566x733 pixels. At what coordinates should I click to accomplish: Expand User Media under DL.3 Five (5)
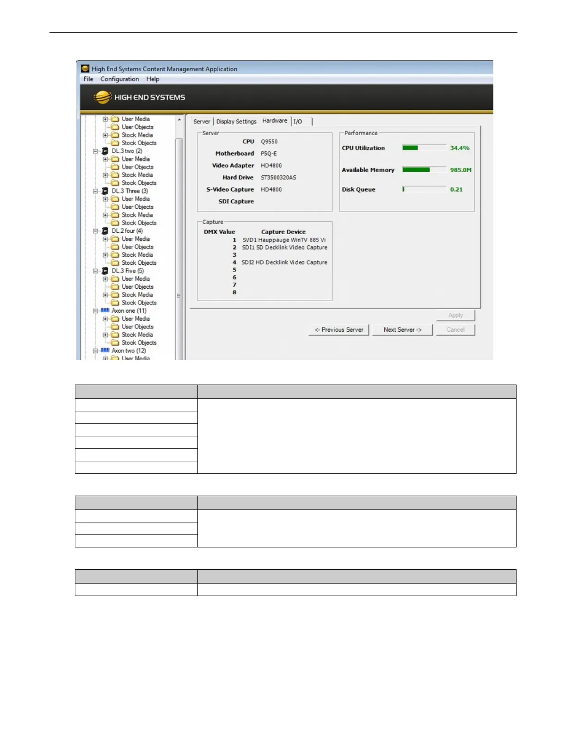pyautogui.click(x=105, y=279)
